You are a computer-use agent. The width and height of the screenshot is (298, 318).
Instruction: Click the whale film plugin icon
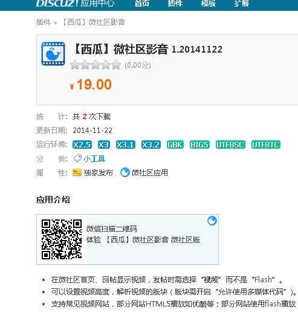click(x=53, y=54)
